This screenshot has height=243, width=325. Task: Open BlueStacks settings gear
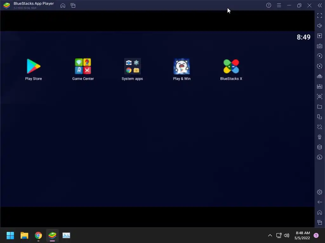point(320,192)
